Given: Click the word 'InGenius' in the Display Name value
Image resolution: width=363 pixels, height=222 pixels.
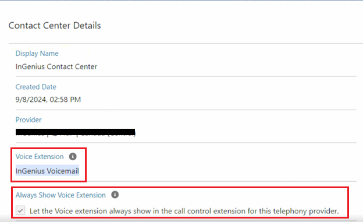Looking at the screenshot, I should 30,67.
